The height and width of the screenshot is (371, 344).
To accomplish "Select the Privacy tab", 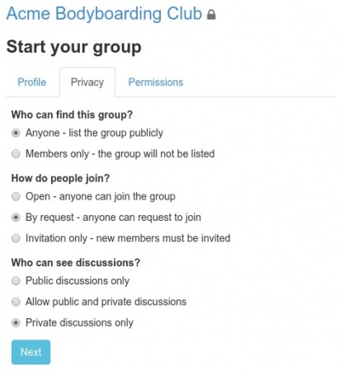I will (87, 82).
